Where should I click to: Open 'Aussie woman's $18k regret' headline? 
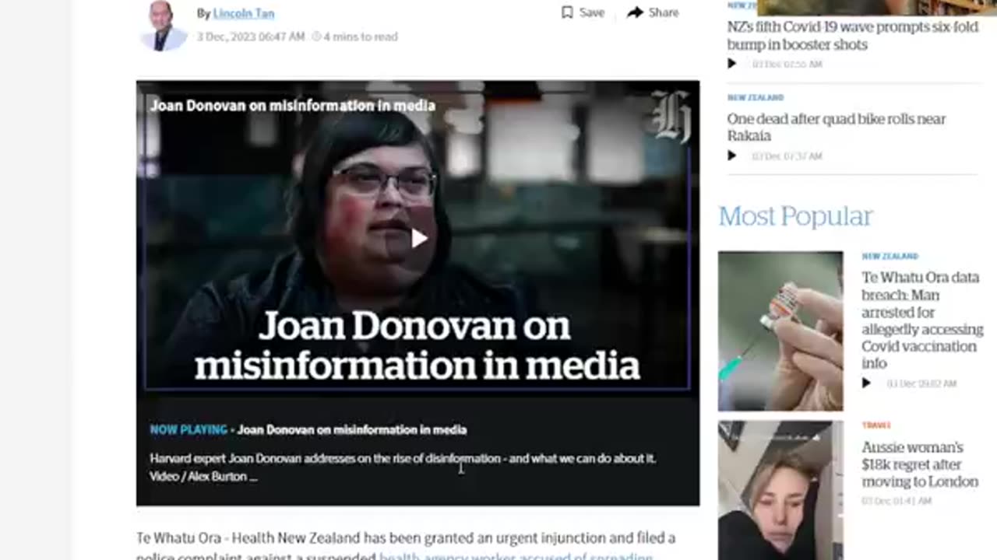(920, 464)
